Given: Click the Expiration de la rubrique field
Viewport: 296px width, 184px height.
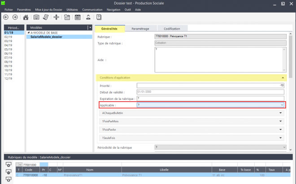Looking at the screenshot, I should click(x=210, y=98).
